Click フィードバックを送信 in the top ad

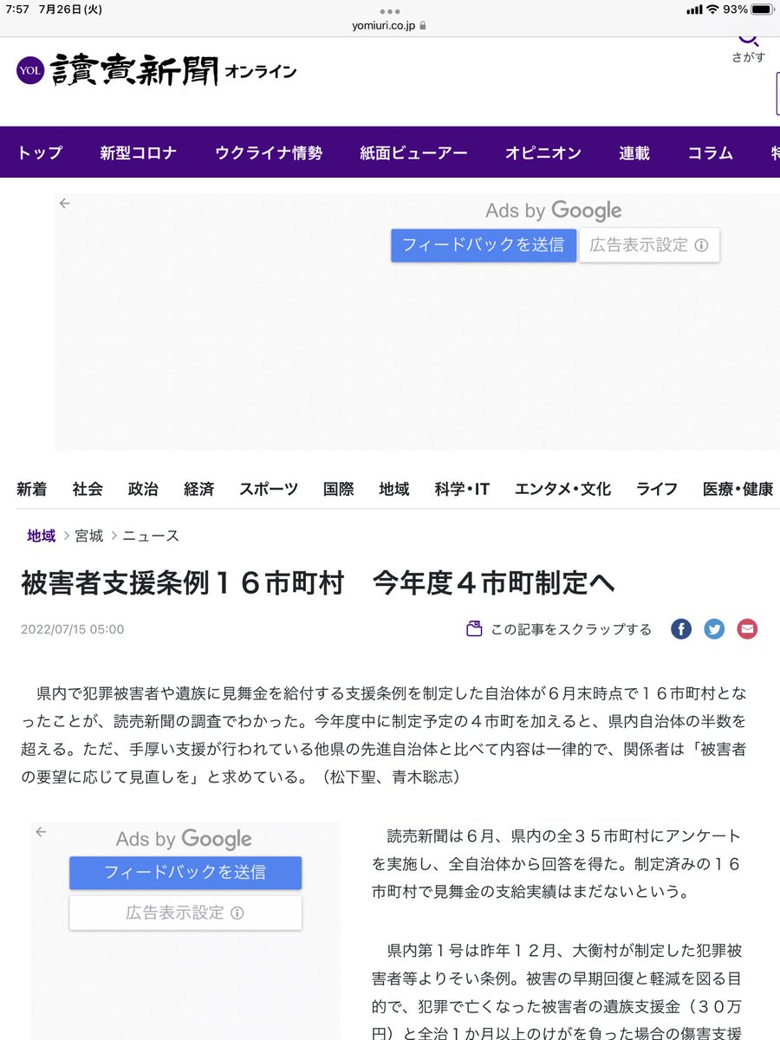click(484, 245)
